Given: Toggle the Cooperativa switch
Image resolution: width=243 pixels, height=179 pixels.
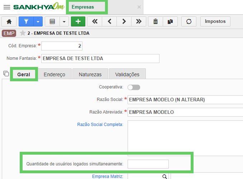Looking at the screenshot, I should coord(134,87).
